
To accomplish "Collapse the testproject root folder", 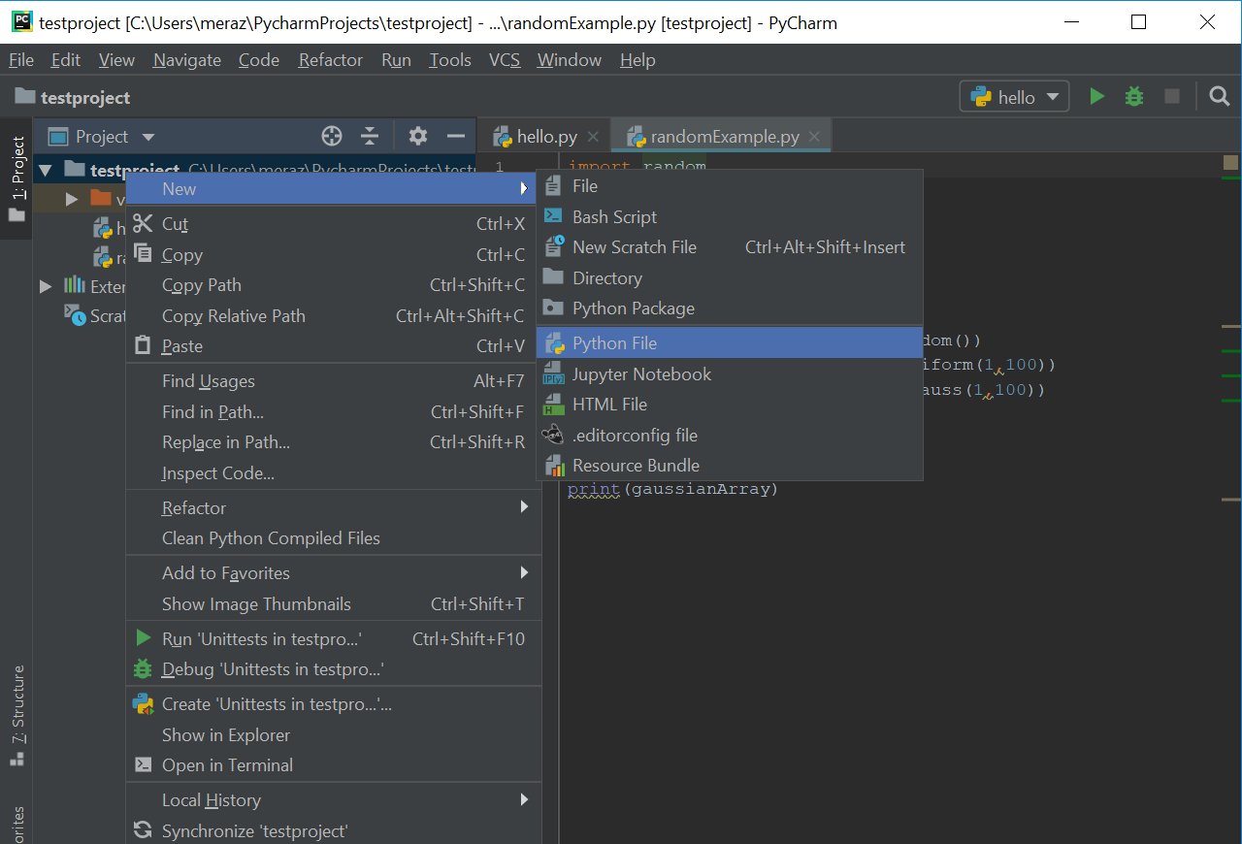I will [45, 171].
